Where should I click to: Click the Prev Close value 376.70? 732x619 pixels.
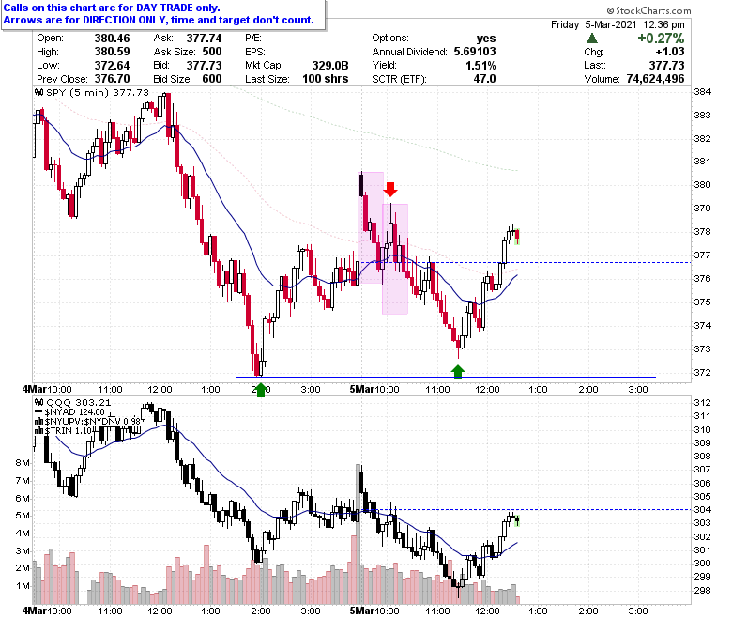[x=112, y=79]
